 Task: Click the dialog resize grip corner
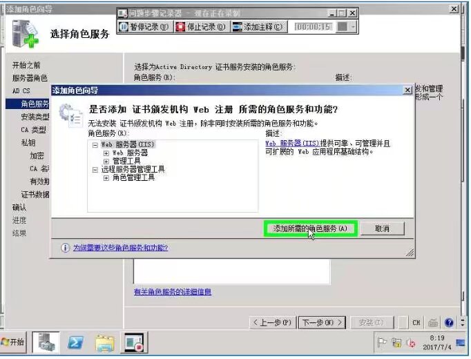[x=410, y=253]
